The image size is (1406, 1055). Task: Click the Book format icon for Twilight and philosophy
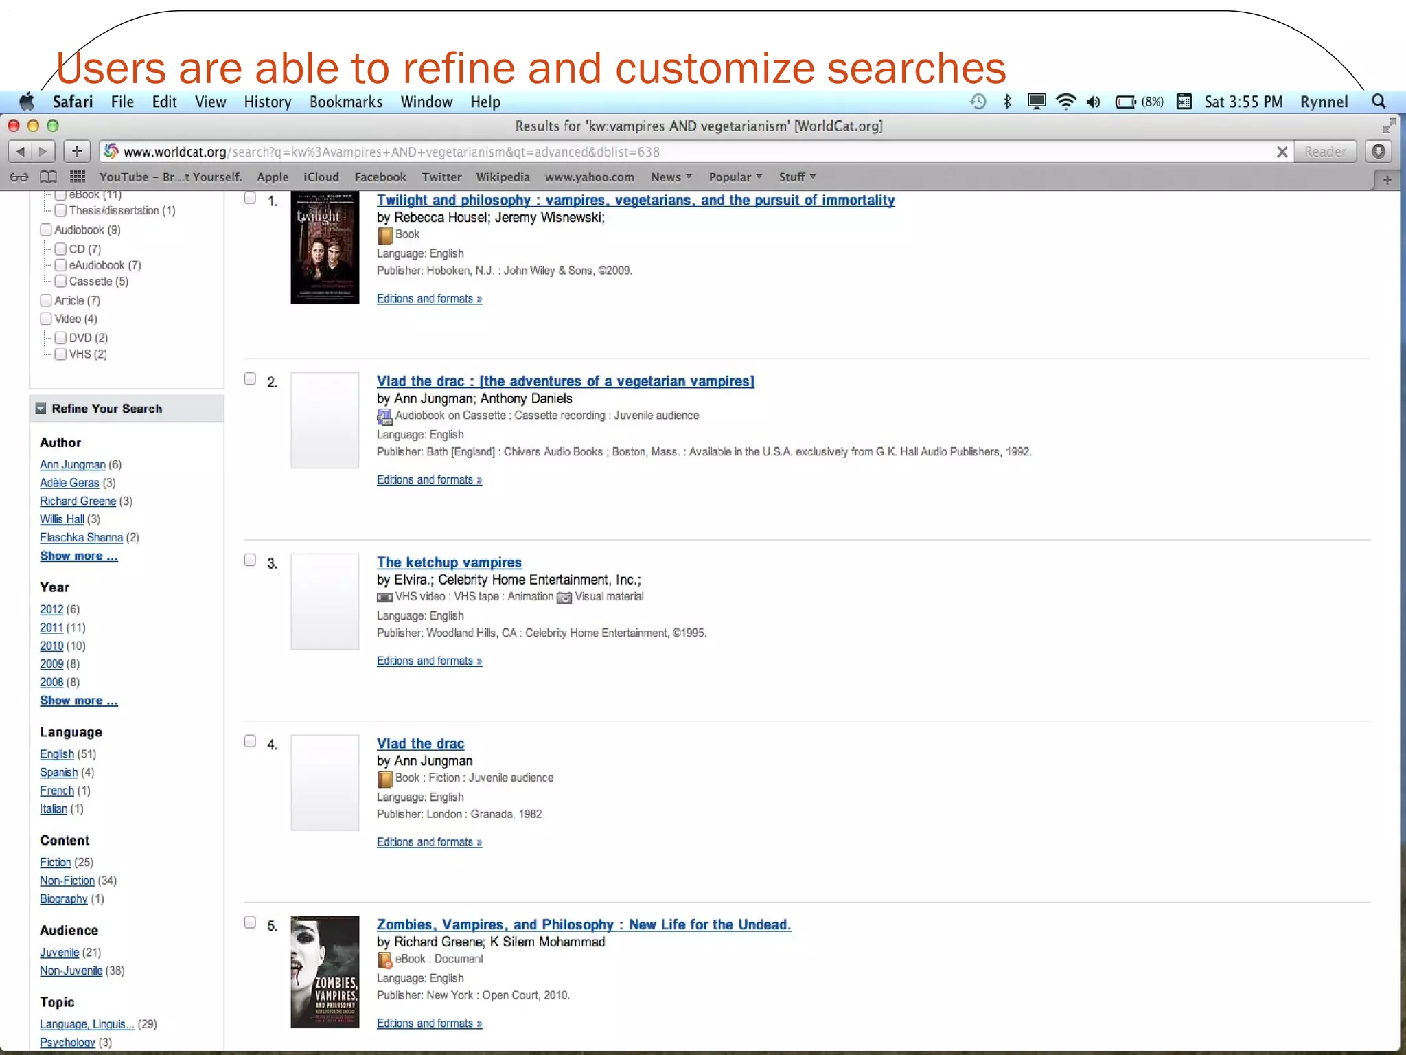pyautogui.click(x=385, y=236)
